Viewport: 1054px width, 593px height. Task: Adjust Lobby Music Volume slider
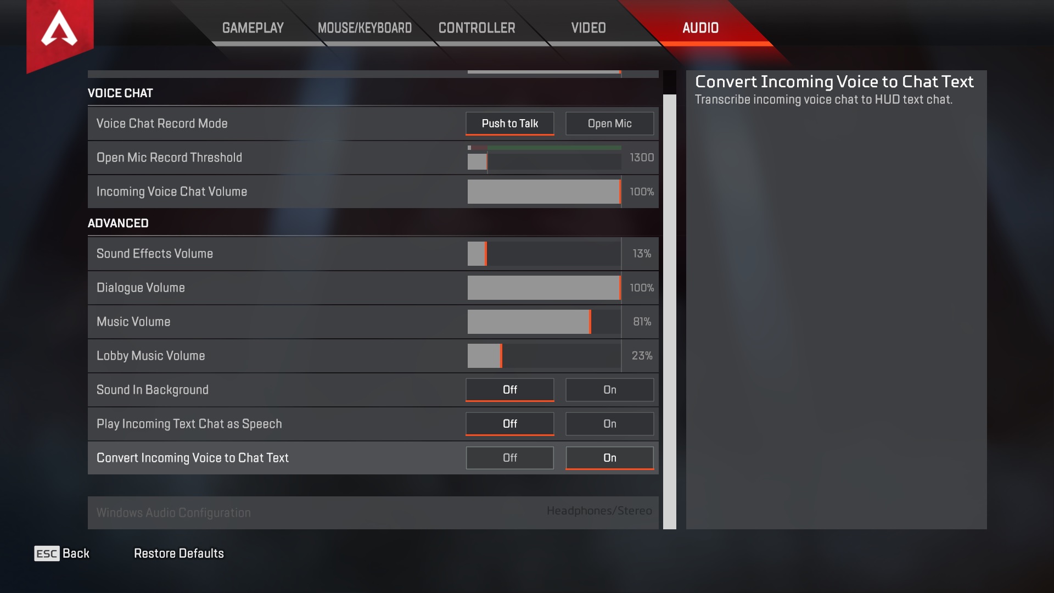502,355
